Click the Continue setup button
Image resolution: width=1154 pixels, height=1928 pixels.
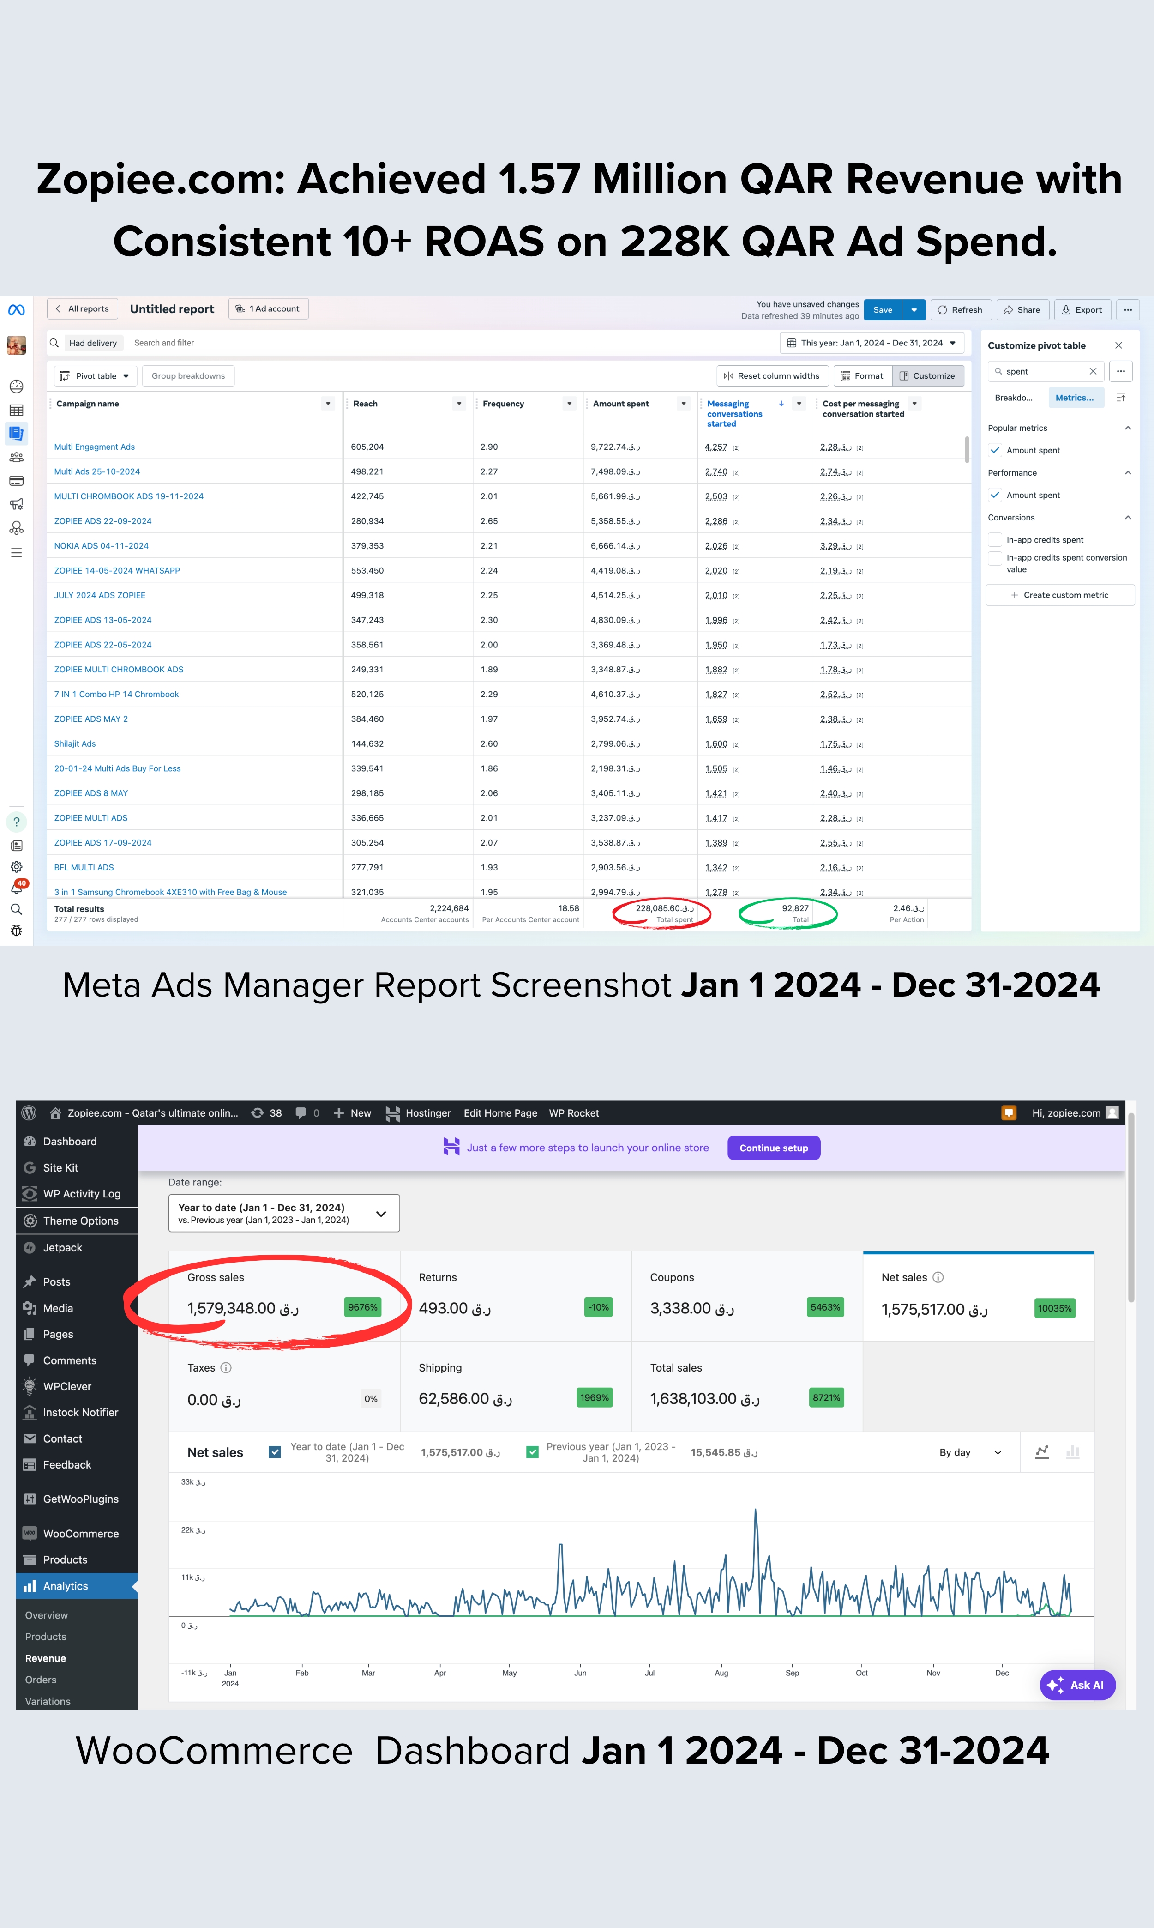[774, 1148]
